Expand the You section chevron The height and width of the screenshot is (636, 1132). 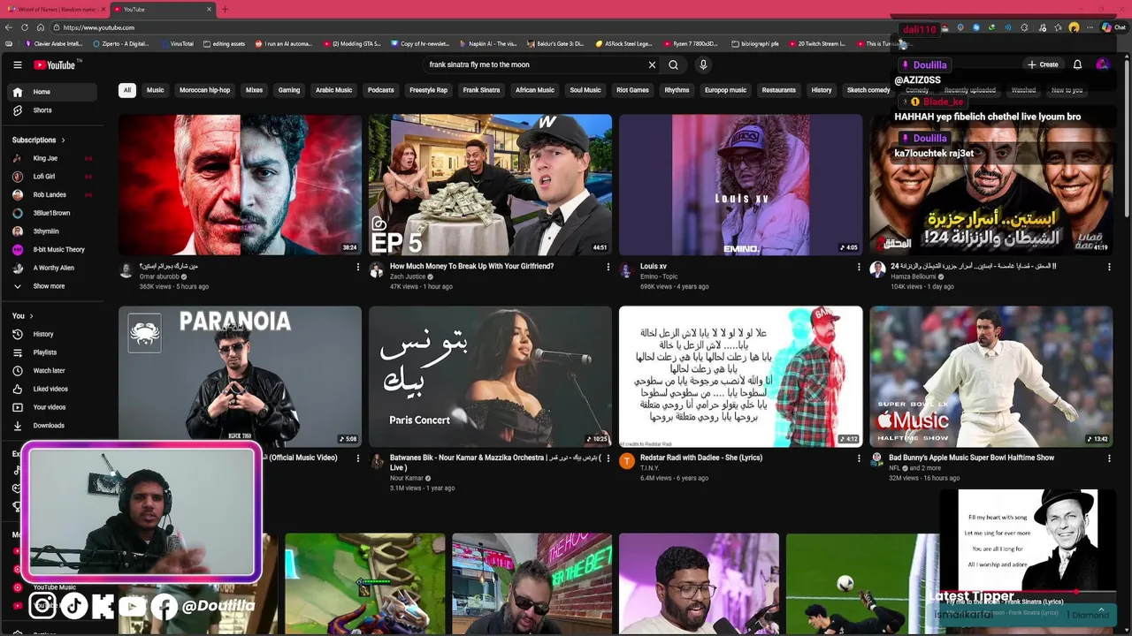click(31, 315)
